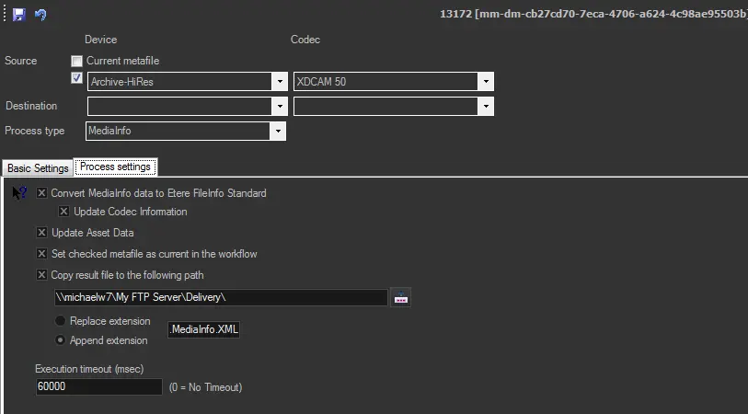Viewport: 748px width, 414px height.
Task: Uncheck the Archive-HiRes source checkbox
Action: coord(77,79)
